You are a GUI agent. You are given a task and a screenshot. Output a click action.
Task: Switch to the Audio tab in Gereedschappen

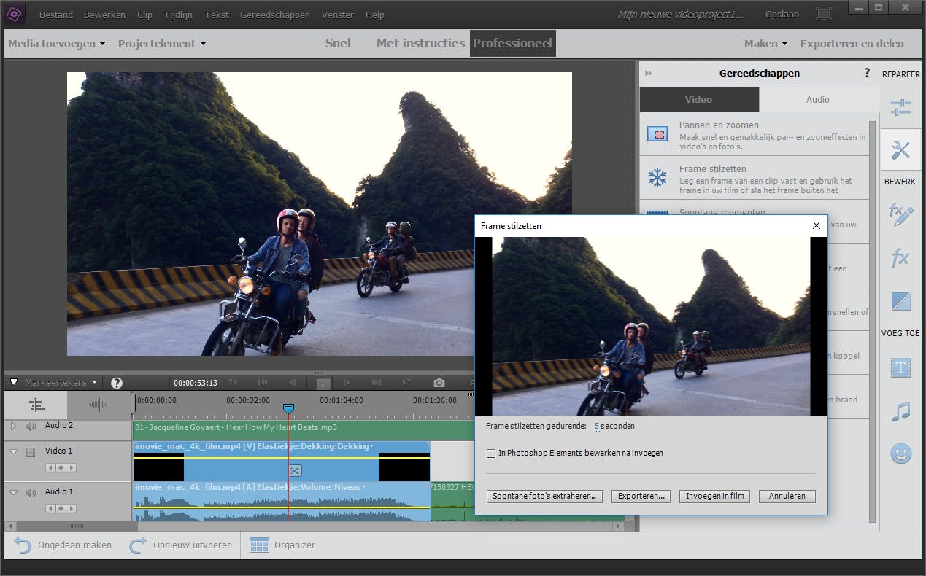point(817,100)
